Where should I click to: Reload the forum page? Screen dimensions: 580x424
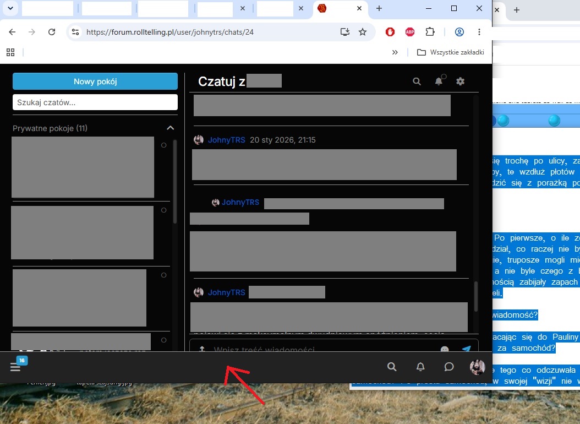pyautogui.click(x=52, y=32)
